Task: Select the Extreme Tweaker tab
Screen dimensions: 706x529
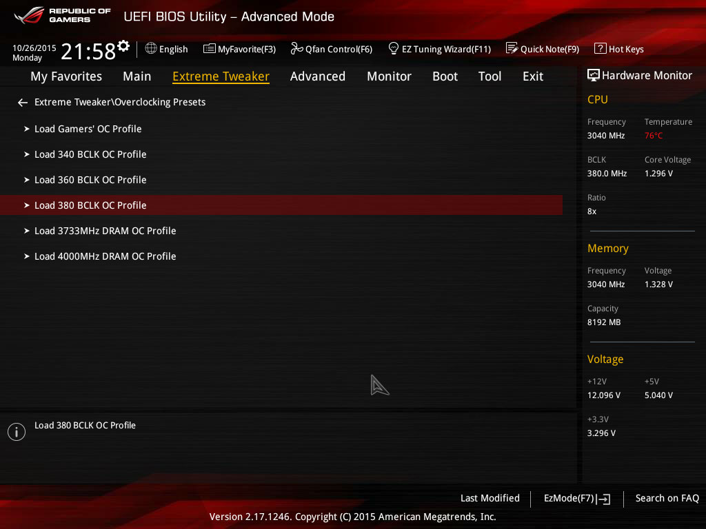Action: click(221, 76)
